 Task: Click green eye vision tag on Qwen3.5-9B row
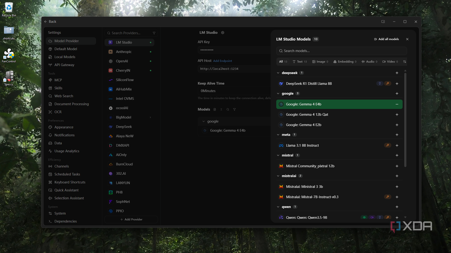coord(364,218)
